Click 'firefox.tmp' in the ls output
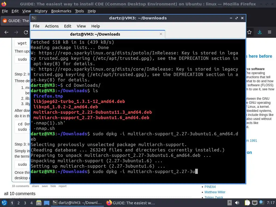The width and height of the screenshot is (276, 207). tap(48, 96)
